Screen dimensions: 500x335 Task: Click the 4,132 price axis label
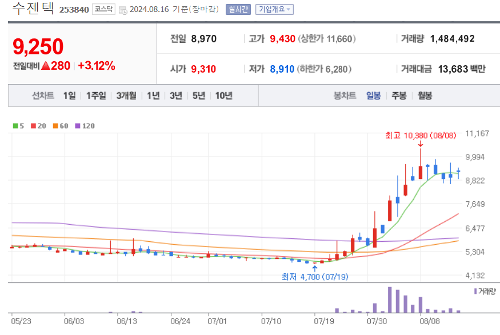475,276
